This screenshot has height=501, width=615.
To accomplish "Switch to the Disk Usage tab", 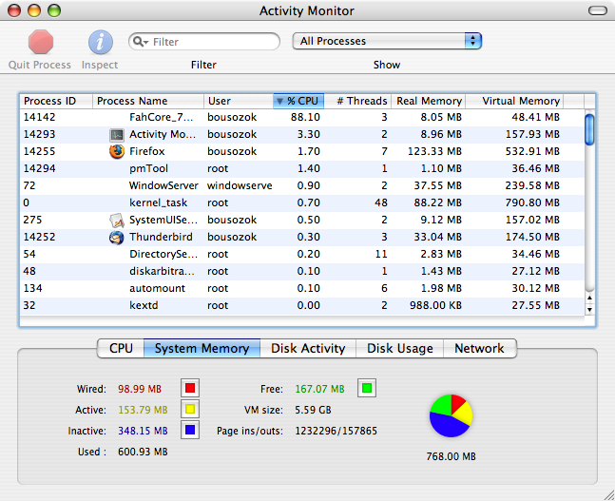I will [x=399, y=348].
